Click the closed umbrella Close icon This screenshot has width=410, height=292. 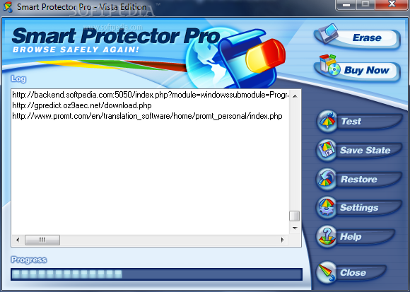327,273
